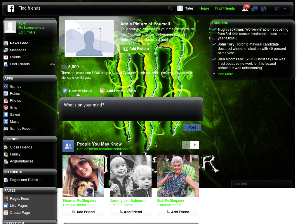The width and height of the screenshot is (299, 224).
Task: Click the profile picture placeholder image
Action: 89,38
